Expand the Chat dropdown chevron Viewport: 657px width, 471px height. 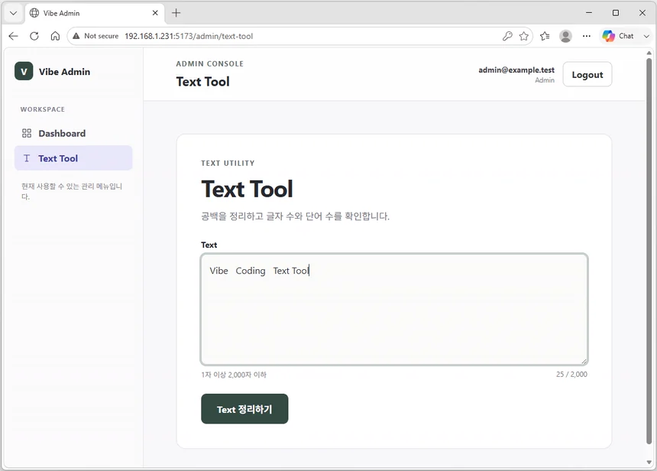click(x=646, y=36)
